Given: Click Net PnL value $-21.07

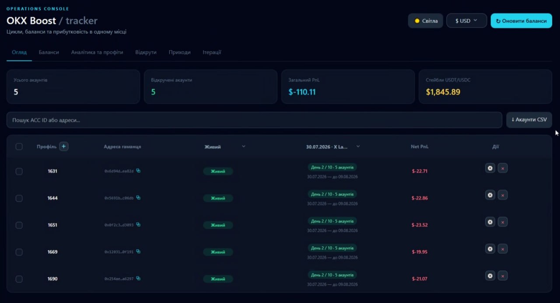Looking at the screenshot, I should [x=420, y=279].
